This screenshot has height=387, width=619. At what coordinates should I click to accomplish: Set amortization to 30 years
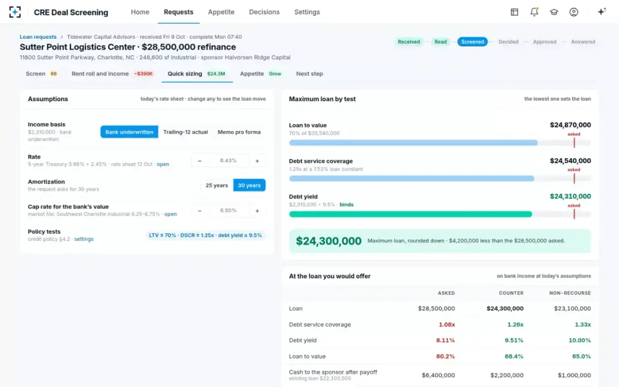pyautogui.click(x=249, y=185)
